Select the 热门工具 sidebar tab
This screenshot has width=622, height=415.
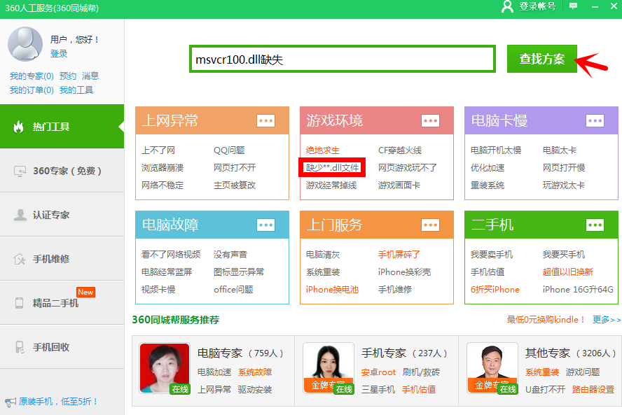62,127
